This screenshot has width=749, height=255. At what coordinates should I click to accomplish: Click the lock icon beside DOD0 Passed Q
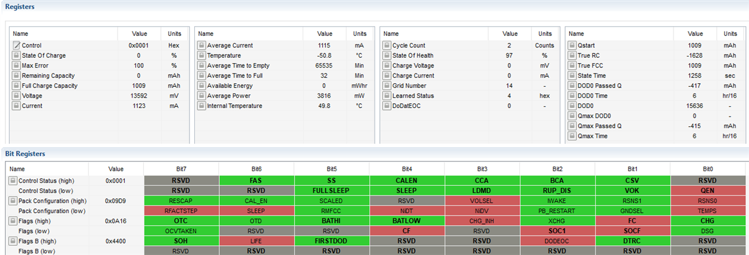point(572,86)
